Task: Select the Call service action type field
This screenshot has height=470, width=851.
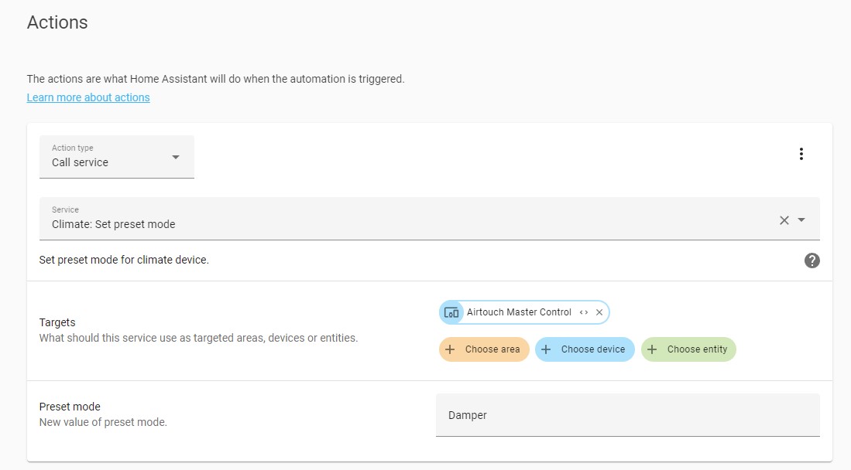Action: click(117, 157)
